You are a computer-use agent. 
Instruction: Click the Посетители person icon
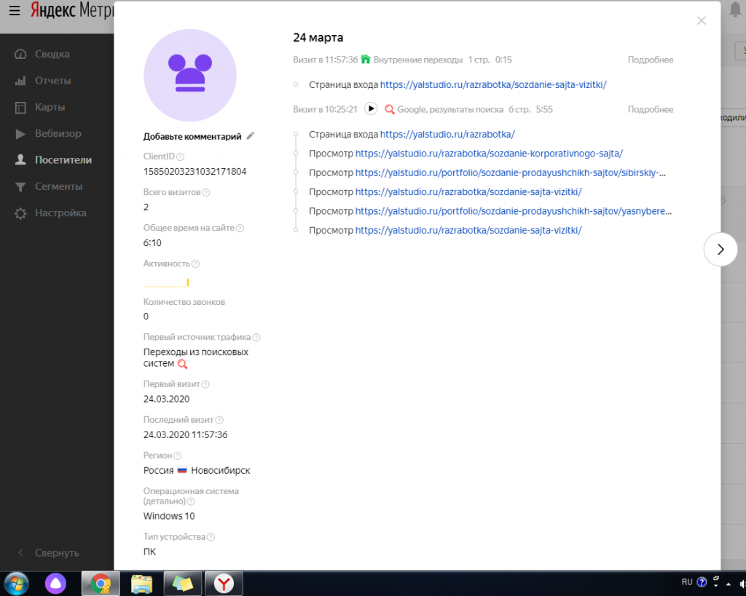[20, 159]
